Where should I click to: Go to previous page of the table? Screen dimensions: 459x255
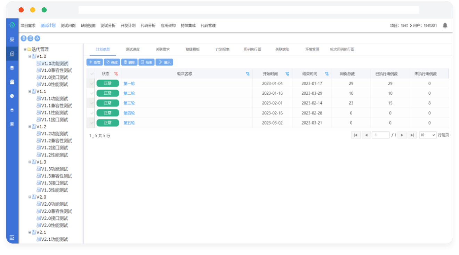point(366,135)
